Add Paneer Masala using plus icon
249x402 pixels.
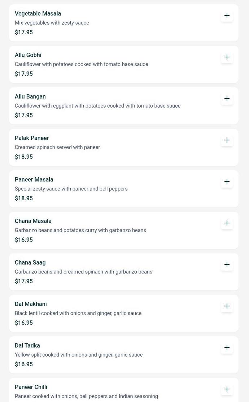click(x=227, y=182)
